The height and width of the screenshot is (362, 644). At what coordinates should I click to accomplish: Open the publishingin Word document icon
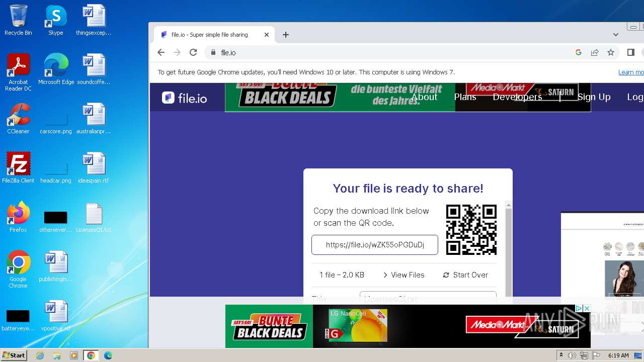pyautogui.click(x=56, y=266)
